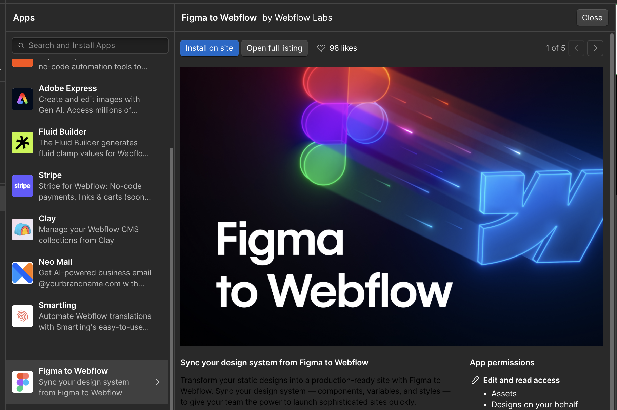
Task: Select the Stripe app title
Action: point(50,175)
